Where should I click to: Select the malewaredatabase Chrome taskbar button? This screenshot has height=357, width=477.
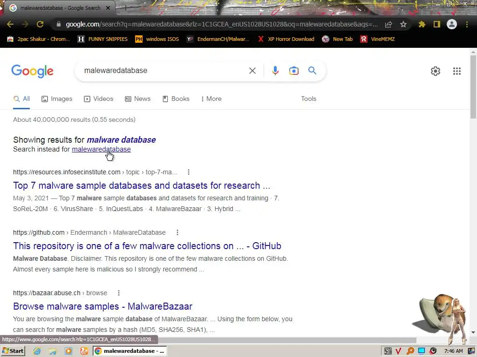(129, 351)
